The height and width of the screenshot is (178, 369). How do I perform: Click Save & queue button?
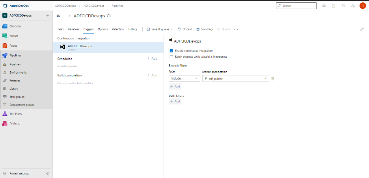click(x=158, y=30)
